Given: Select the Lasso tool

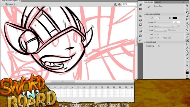Looking at the screenshot, I should [x=187, y=19].
